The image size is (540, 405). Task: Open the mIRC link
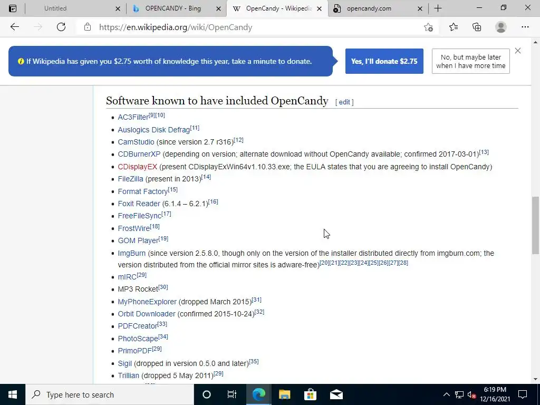click(127, 277)
